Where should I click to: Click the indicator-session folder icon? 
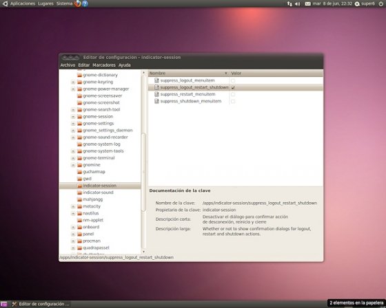point(79,186)
